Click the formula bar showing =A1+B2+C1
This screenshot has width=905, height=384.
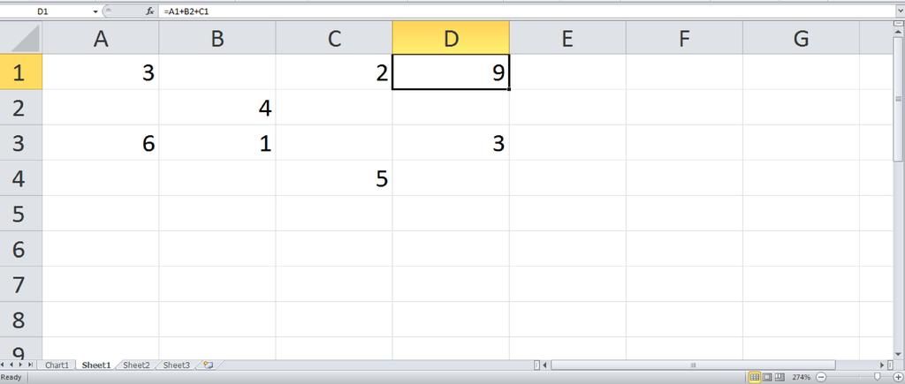(x=527, y=11)
